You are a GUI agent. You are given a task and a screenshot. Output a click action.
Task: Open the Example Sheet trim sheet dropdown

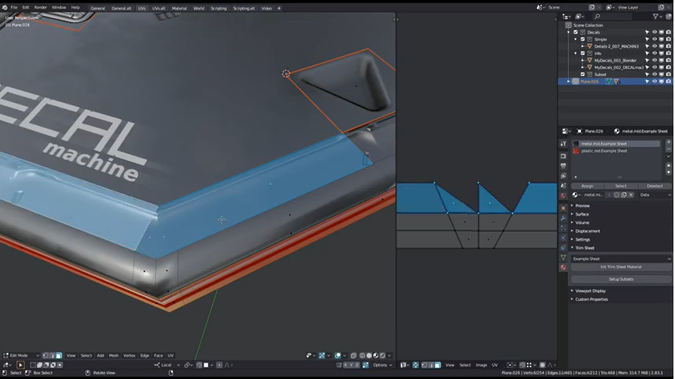coord(621,259)
